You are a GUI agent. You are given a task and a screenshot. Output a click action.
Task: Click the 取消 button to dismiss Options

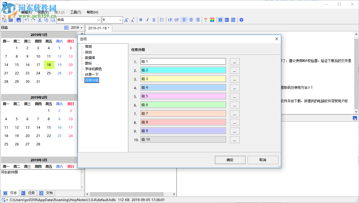point(263,160)
